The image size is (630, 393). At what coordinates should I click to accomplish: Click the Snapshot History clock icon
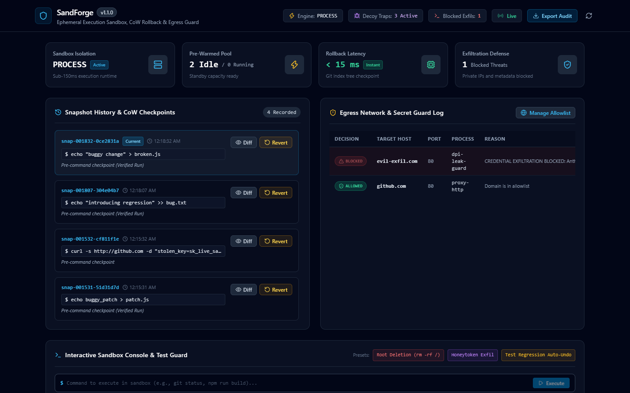58,112
